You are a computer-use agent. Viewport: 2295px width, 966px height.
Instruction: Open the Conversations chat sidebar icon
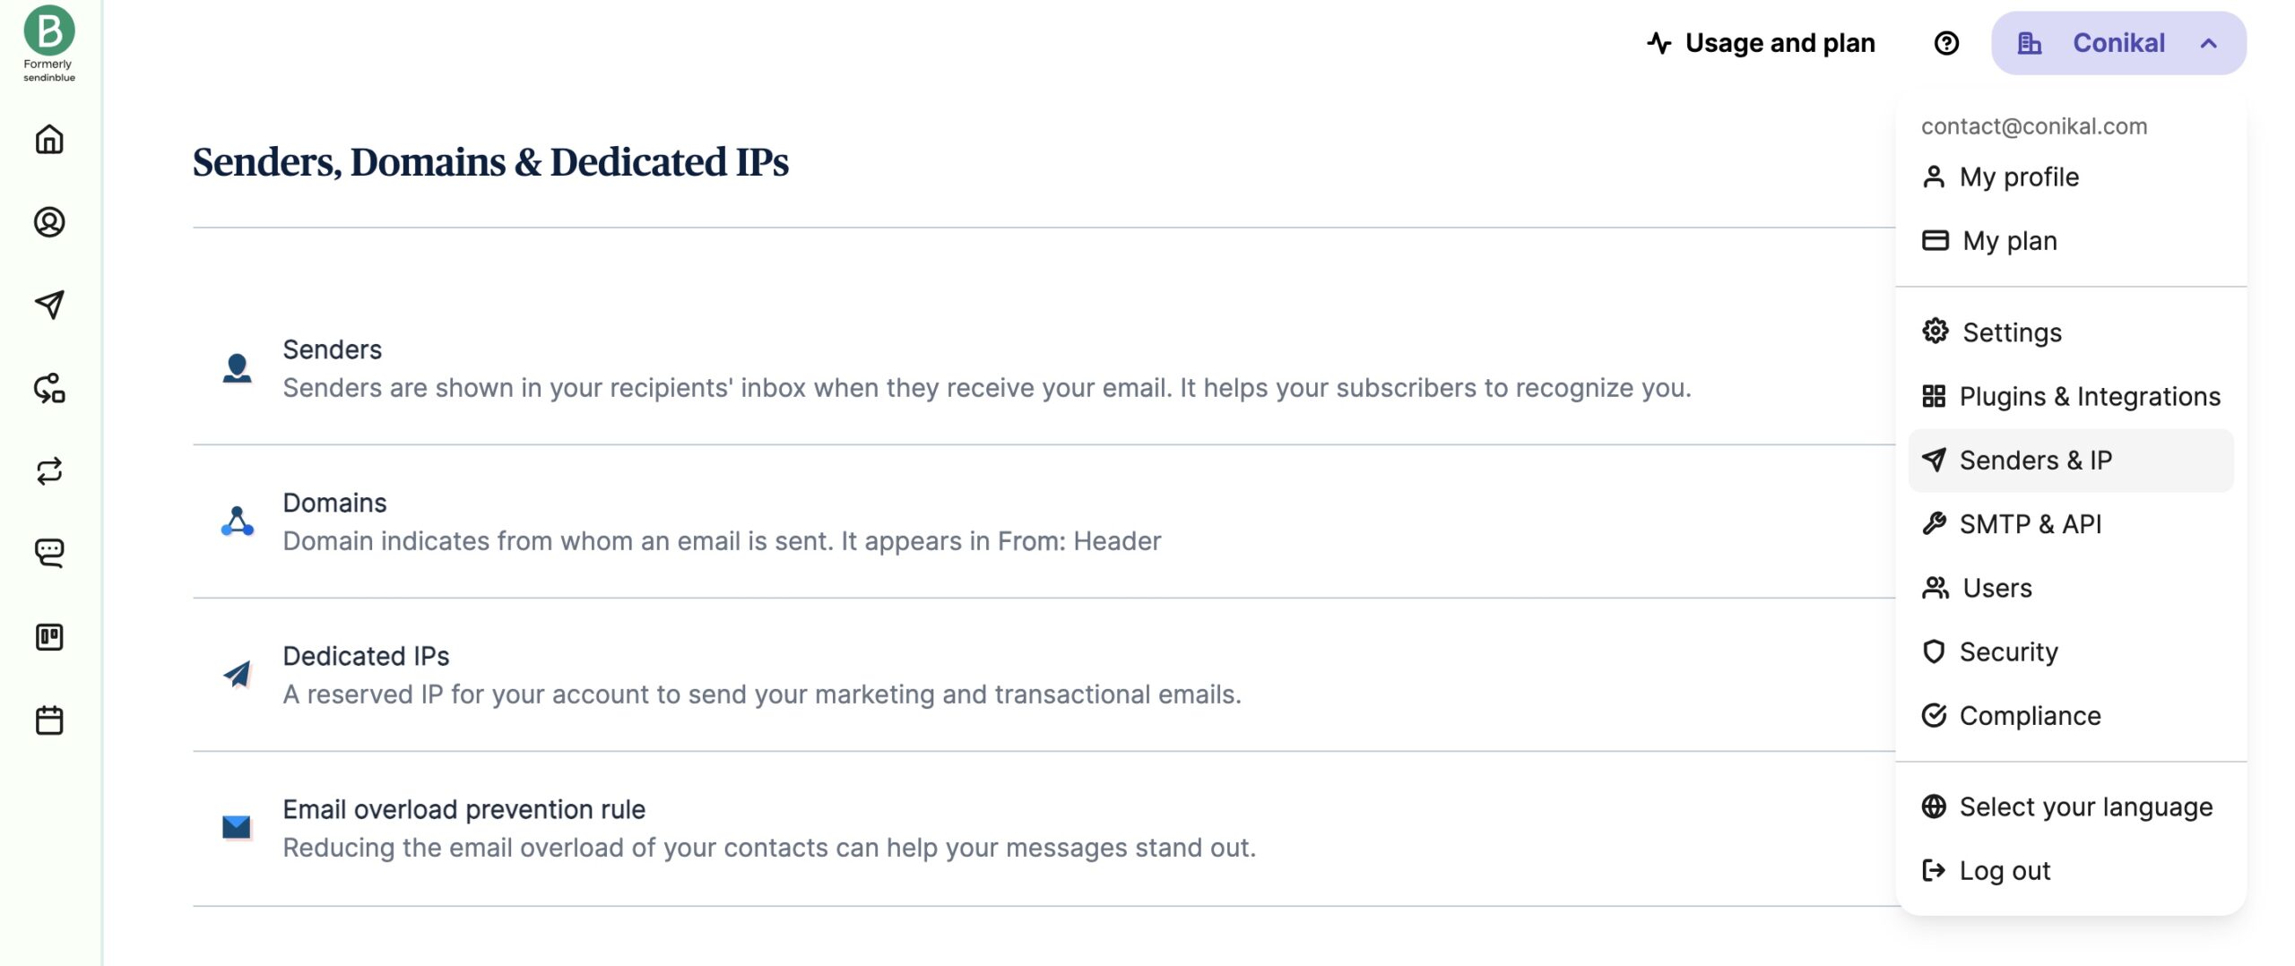pos(49,553)
